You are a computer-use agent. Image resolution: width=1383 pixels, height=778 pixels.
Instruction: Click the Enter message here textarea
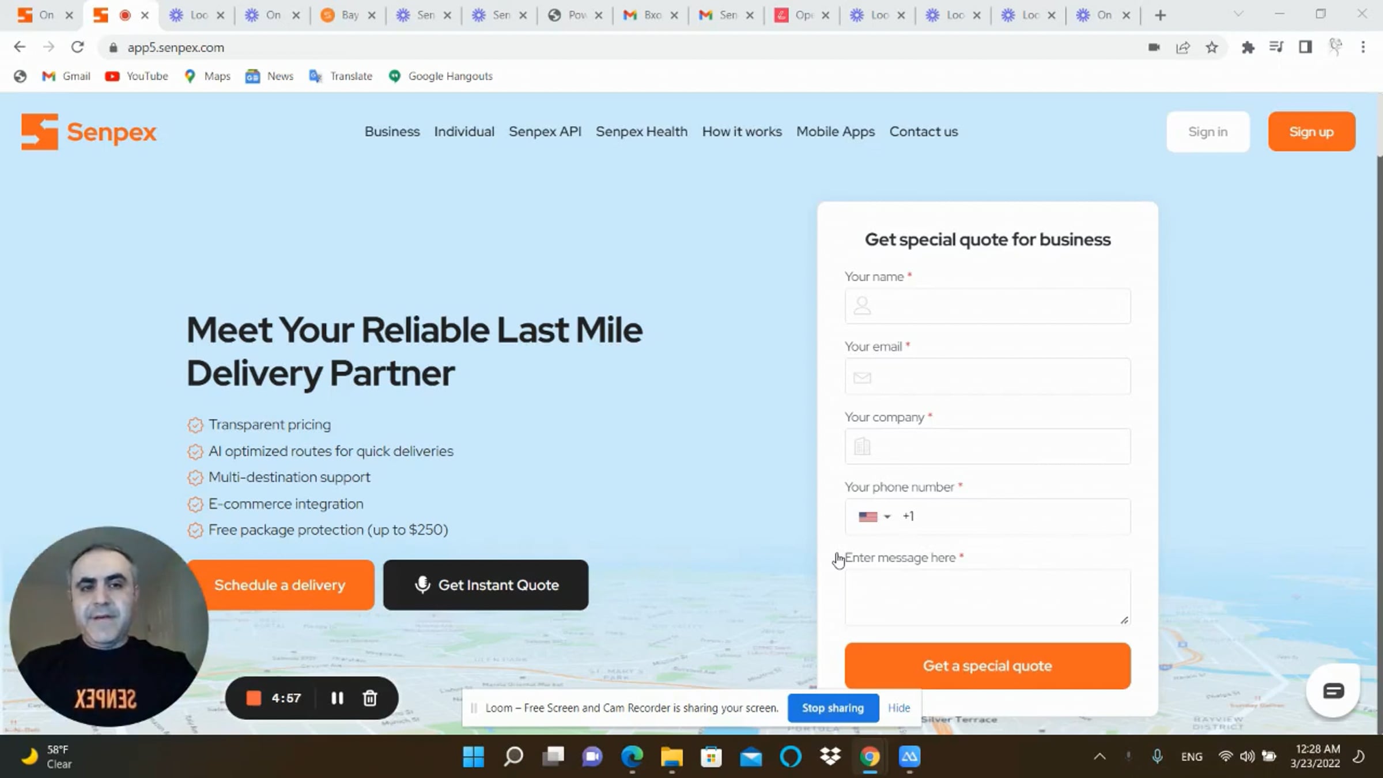point(987,597)
